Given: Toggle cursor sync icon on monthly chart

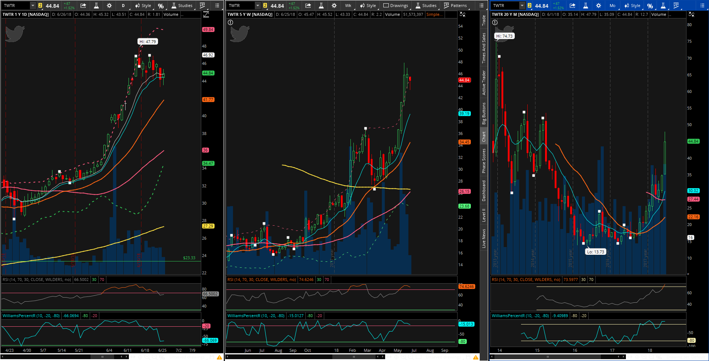Looking at the screenshot, I should coord(691,14).
